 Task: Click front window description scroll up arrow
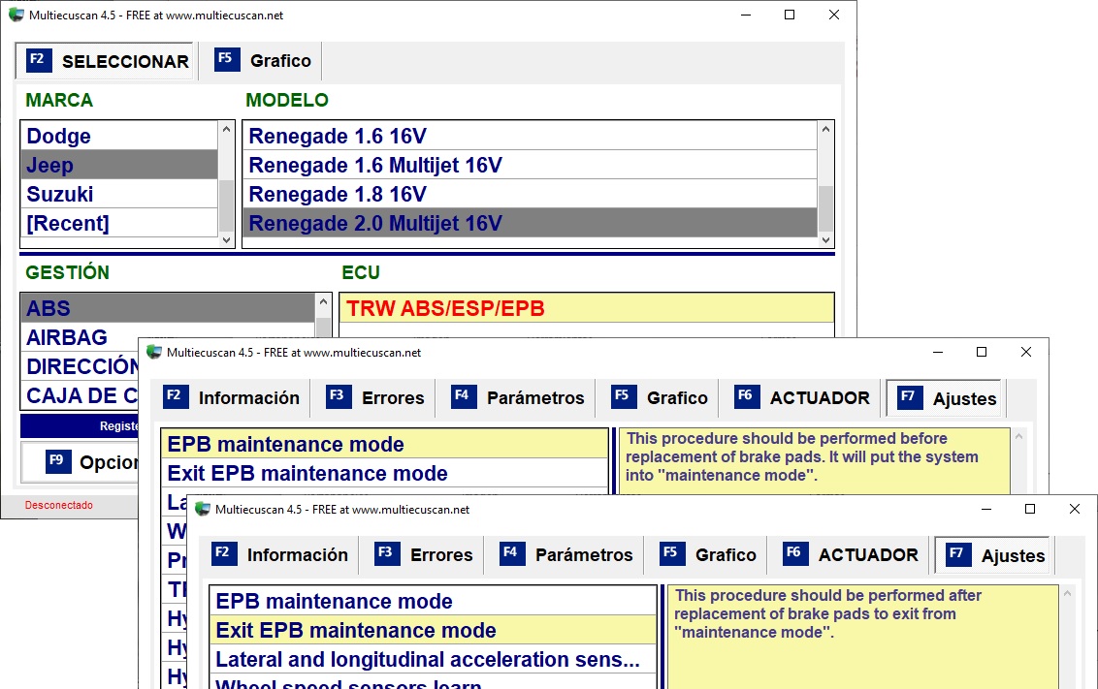[1067, 593]
